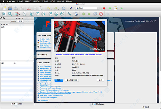Create a new document via toolbar icon
The image size is (161, 109).
coord(4,8)
